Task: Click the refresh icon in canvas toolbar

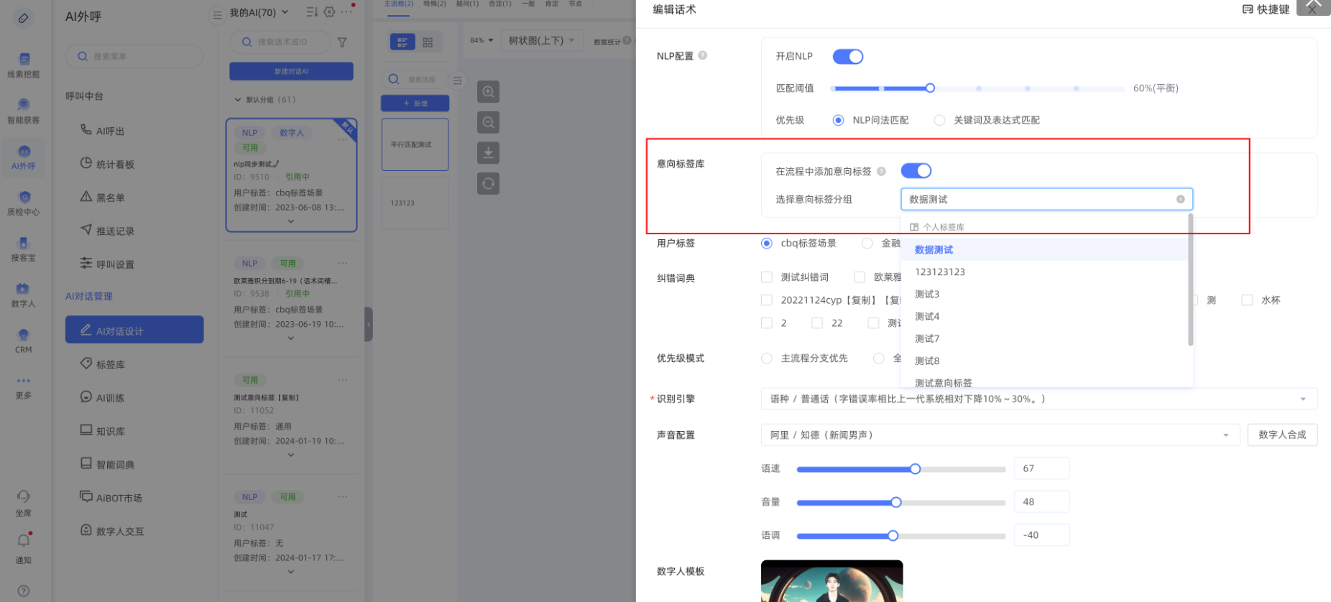Action: click(488, 184)
